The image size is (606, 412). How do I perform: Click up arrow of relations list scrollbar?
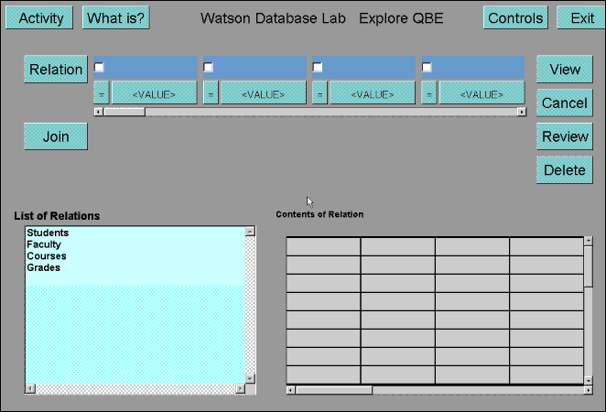click(250, 232)
